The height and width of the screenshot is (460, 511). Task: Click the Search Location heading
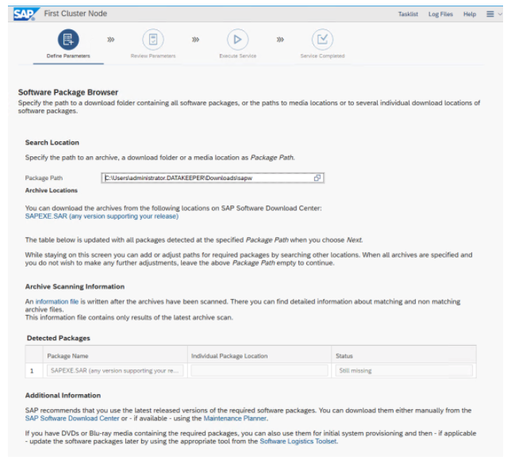point(52,143)
